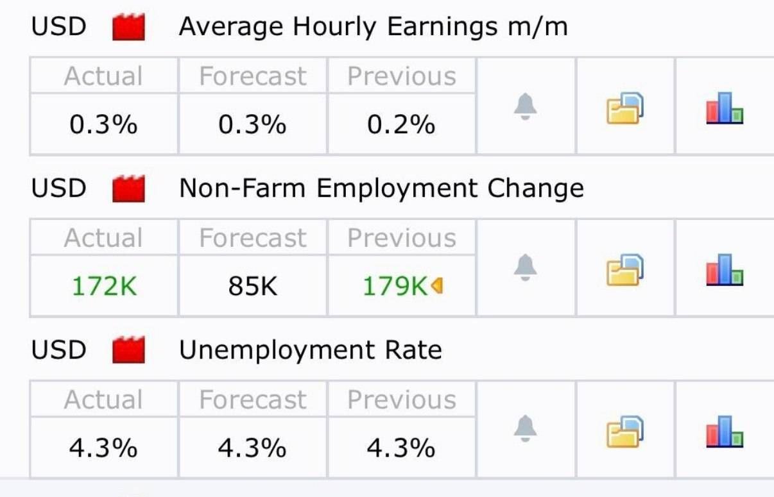This screenshot has width=774, height=497.
Task: Click the revision arrow next to 179K
Action: click(x=438, y=286)
